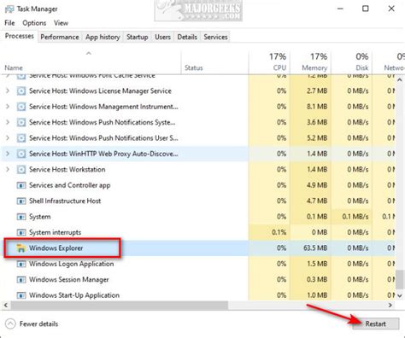Expand Service Host: WinHTTP Web Proxy Auto-Discovery
The width and height of the screenshot is (405, 338).
tap(8, 154)
